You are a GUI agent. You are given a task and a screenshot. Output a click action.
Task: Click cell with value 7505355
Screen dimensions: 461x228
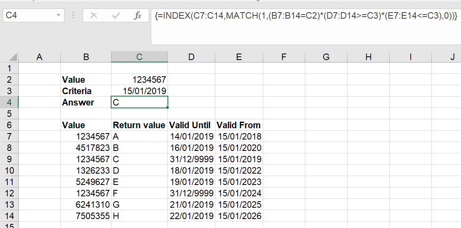[x=86, y=216]
